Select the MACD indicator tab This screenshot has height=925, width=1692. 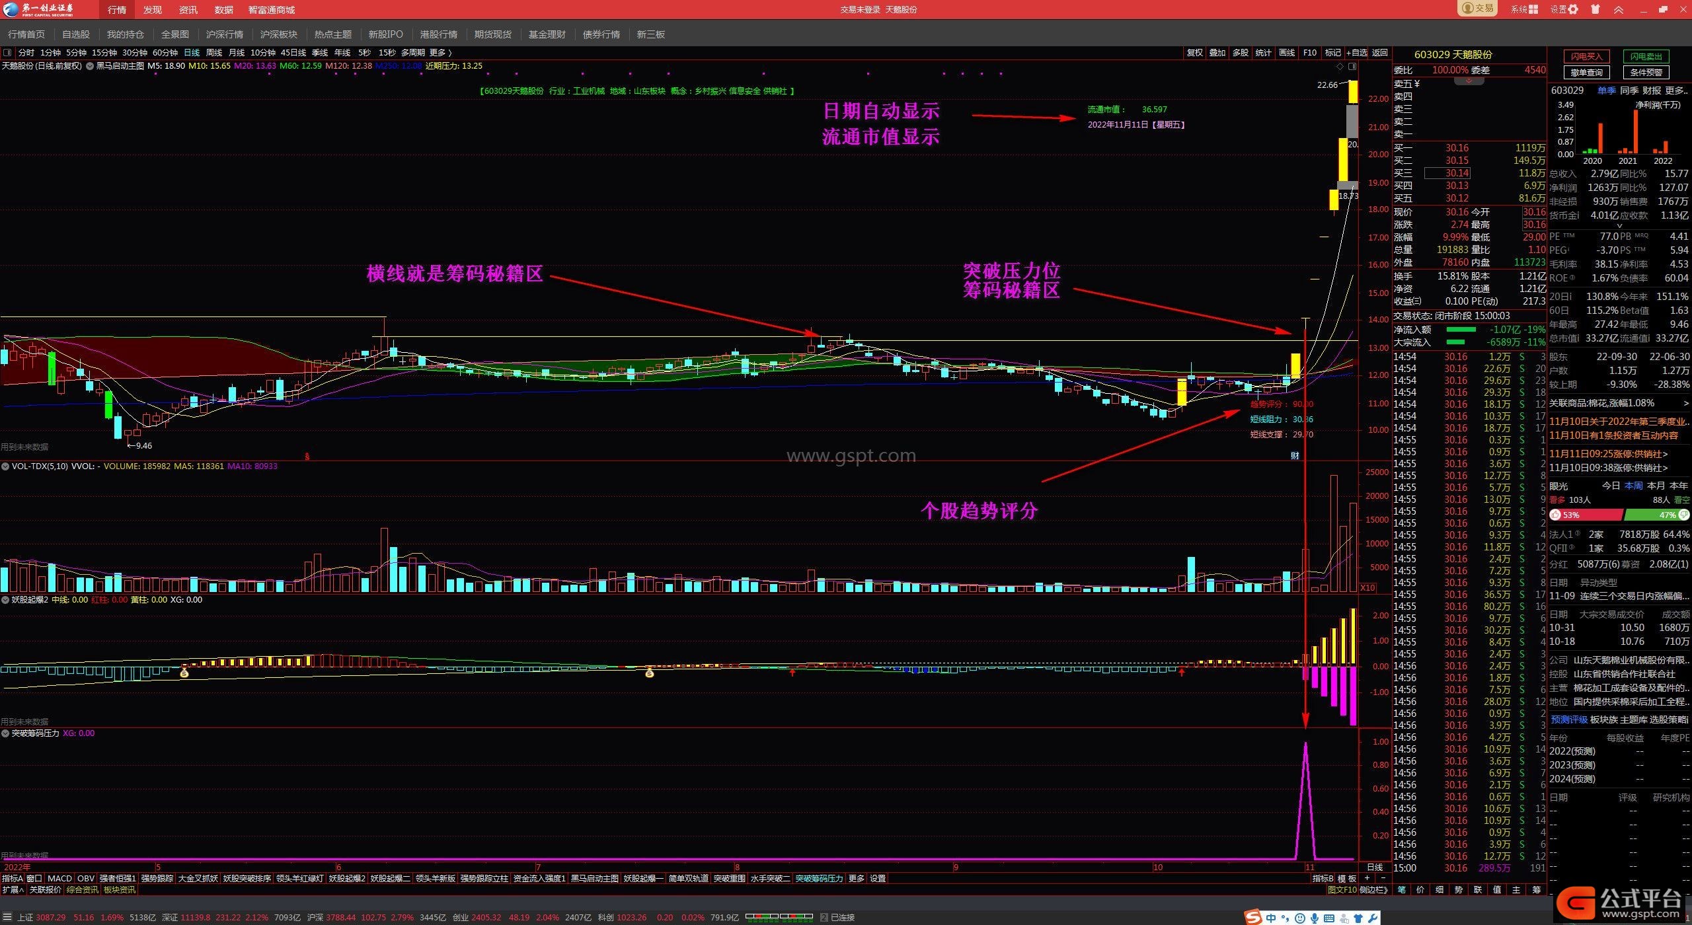tap(59, 878)
